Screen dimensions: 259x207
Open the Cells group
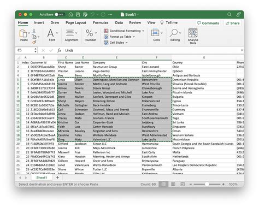[x=156, y=35]
